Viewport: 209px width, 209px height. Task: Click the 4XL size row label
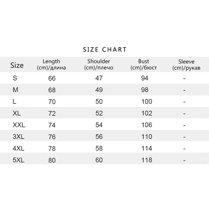(x=18, y=149)
